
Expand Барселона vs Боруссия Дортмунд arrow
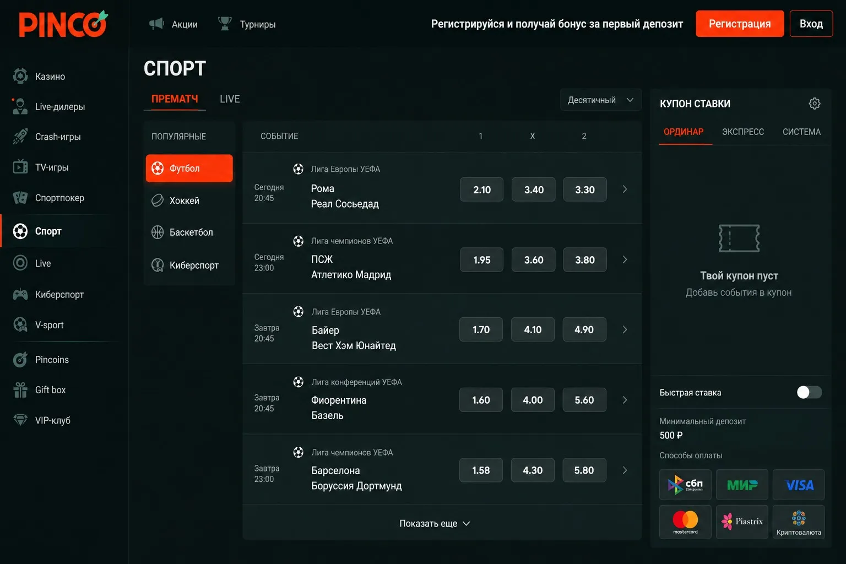coord(625,470)
